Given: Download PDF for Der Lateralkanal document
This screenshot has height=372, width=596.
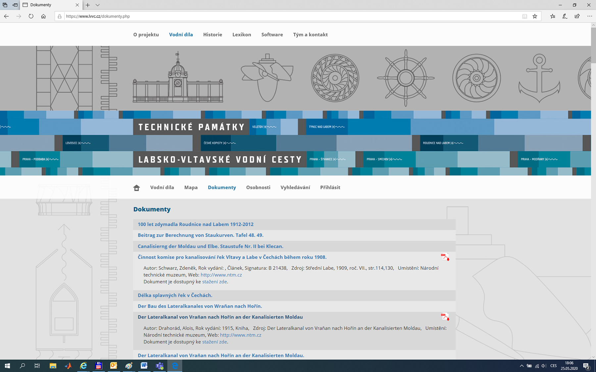Looking at the screenshot, I should 445,317.
